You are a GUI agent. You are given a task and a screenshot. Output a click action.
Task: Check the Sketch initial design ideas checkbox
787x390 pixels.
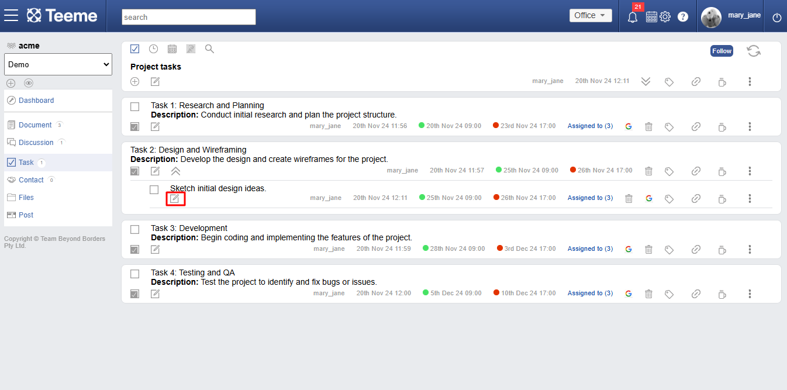[154, 189]
